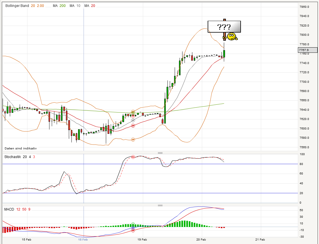Select the red MA 20 circled handle

tap(133, 125)
